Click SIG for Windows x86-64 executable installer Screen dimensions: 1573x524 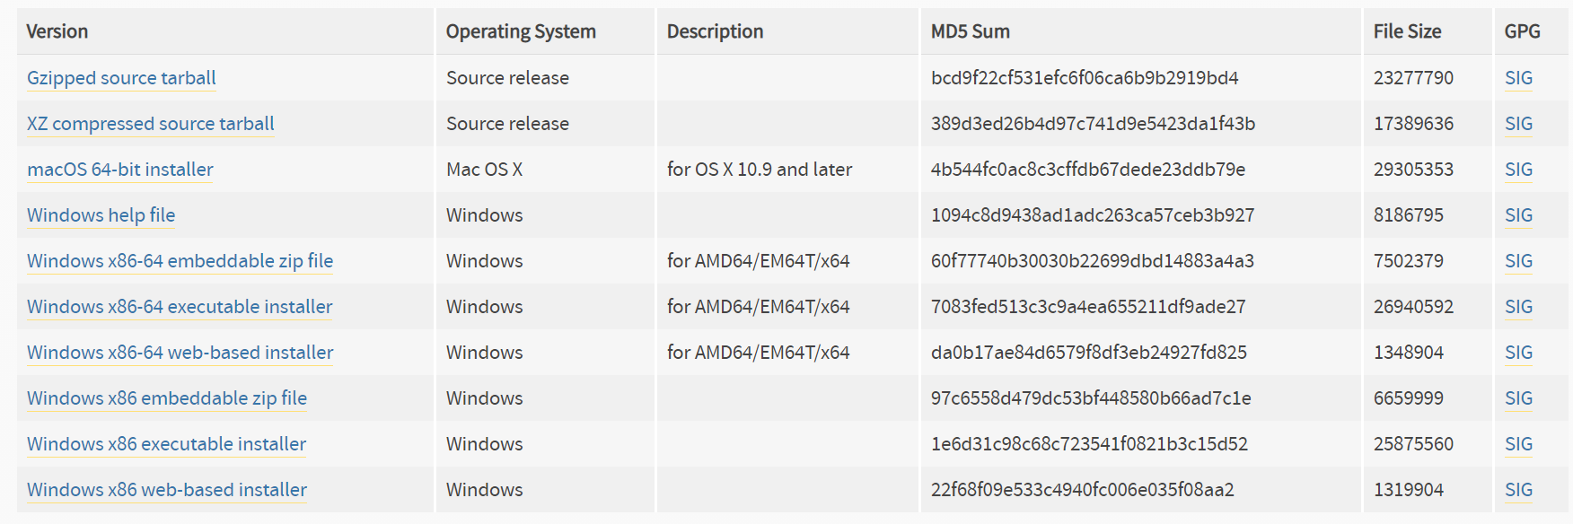(1518, 307)
